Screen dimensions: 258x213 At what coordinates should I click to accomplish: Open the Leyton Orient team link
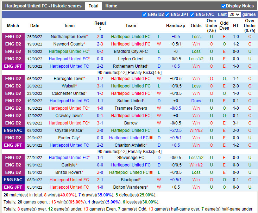(x=131, y=59)
